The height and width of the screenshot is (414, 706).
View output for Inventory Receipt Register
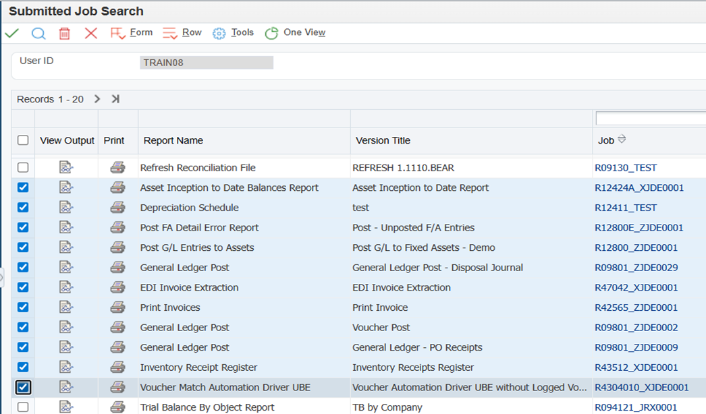pos(66,367)
